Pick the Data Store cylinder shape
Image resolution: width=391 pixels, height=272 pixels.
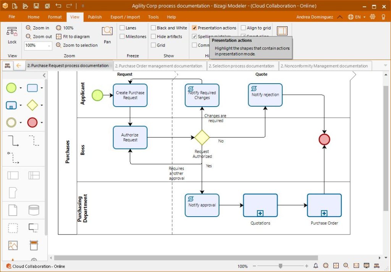[x=34, y=210]
